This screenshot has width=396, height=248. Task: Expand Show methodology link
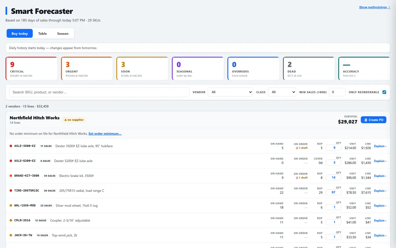point(375,7)
